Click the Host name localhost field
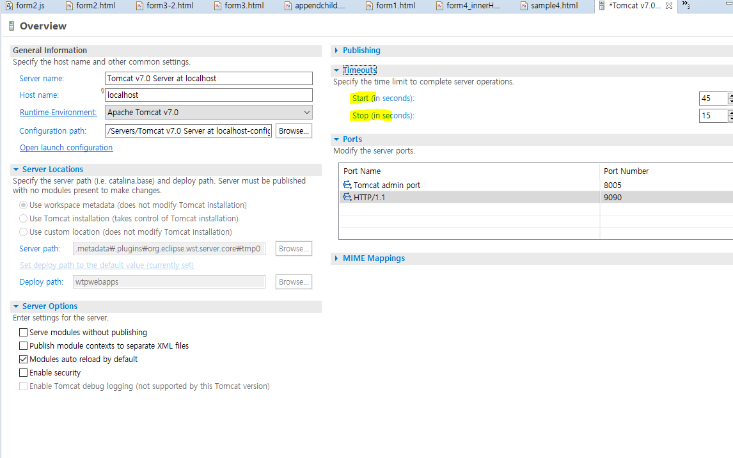Image resolution: width=733 pixels, height=458 pixels. click(209, 95)
